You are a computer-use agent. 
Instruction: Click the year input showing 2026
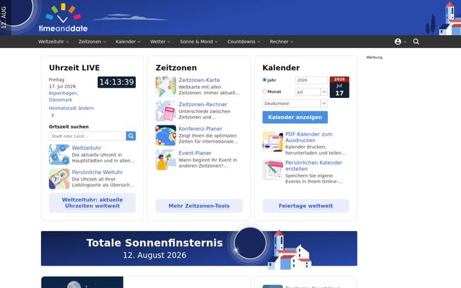(x=311, y=80)
